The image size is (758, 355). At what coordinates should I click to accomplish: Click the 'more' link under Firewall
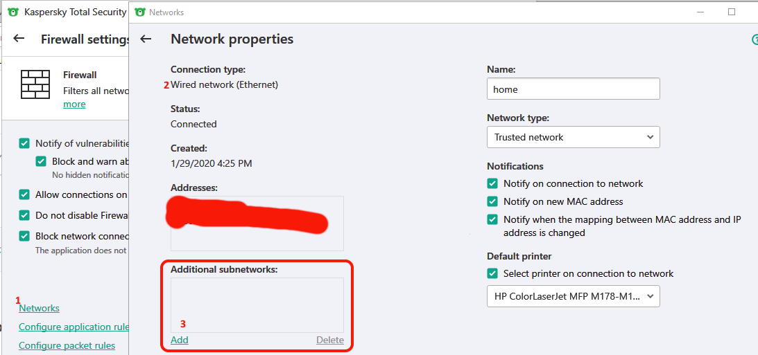click(x=74, y=104)
